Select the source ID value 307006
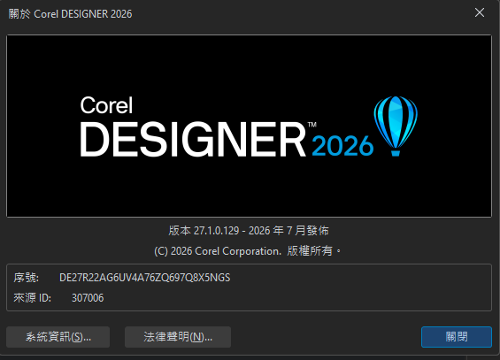 pyautogui.click(x=88, y=298)
